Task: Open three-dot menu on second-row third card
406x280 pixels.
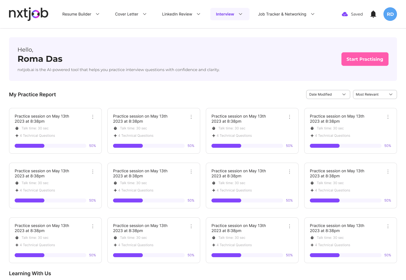Action: pos(290,171)
